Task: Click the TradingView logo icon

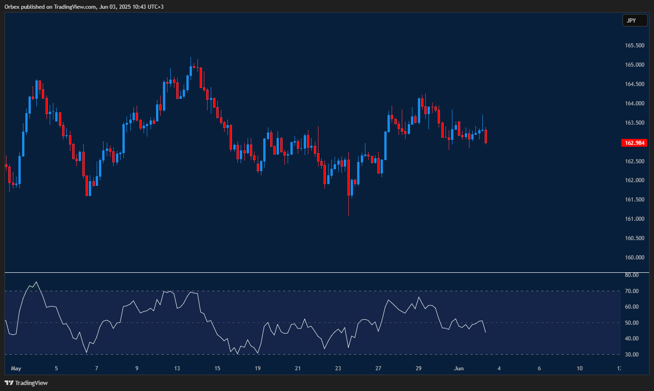Action: click(x=9, y=382)
